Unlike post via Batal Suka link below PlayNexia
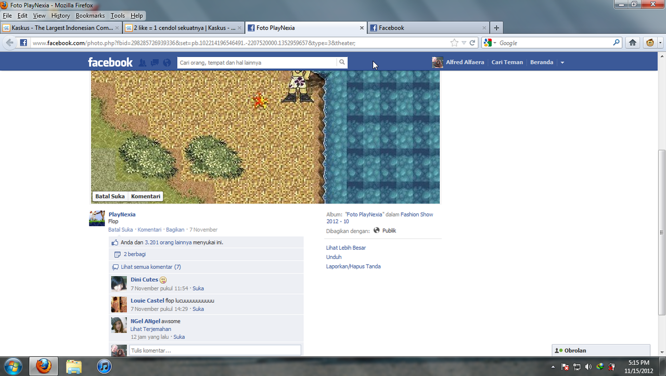666x376 pixels. tap(121, 230)
